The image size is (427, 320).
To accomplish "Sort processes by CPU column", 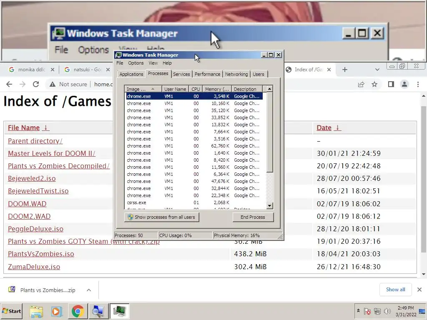I will tap(196, 89).
